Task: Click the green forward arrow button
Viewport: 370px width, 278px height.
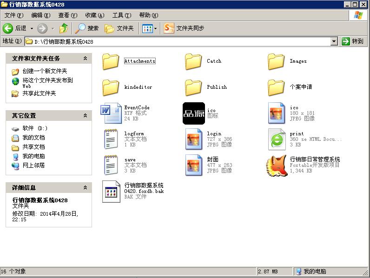Action: click(42, 28)
